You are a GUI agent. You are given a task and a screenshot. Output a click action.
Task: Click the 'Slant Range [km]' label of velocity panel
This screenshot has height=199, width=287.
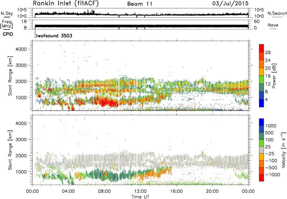pos(10,150)
